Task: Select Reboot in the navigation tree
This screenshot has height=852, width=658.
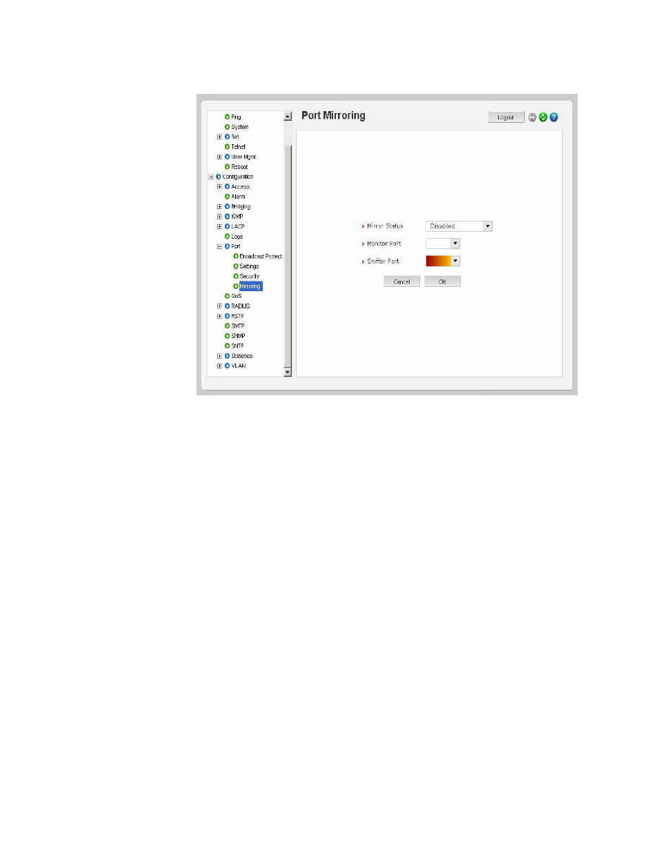Action: click(239, 167)
